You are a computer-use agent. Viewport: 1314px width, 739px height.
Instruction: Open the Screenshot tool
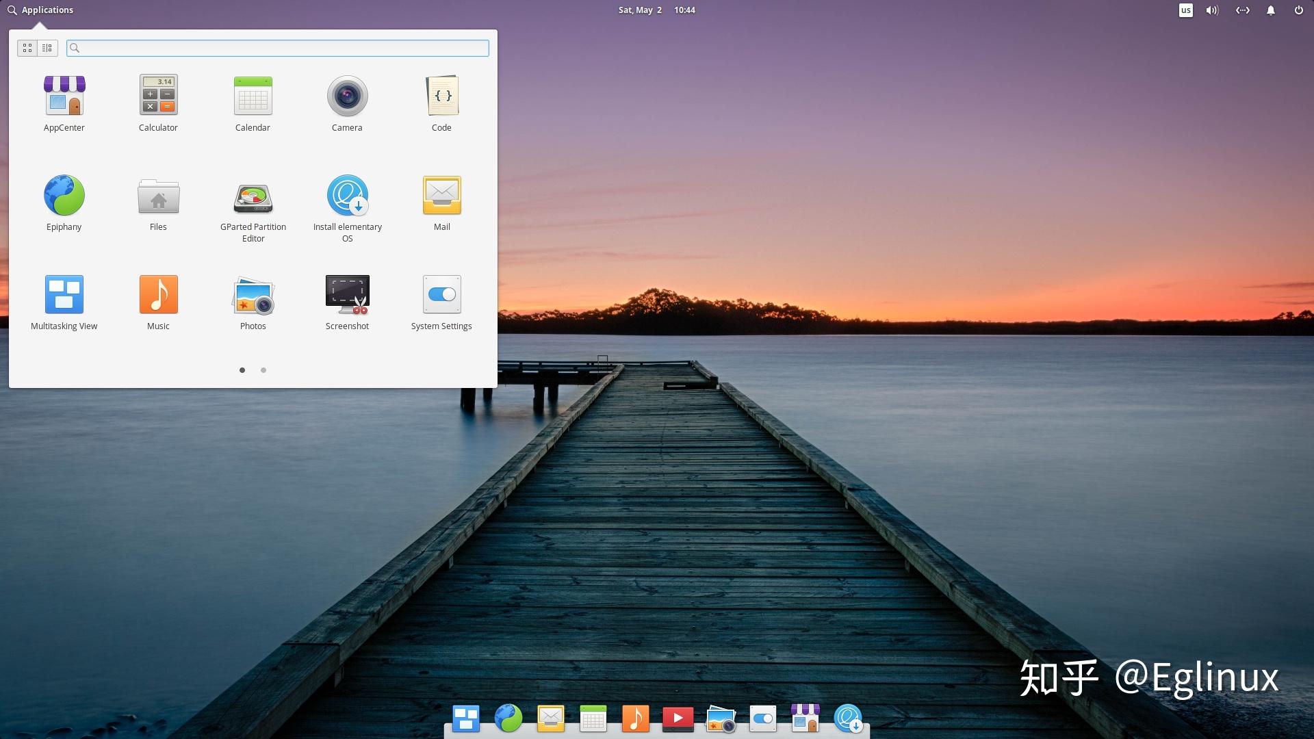(347, 295)
